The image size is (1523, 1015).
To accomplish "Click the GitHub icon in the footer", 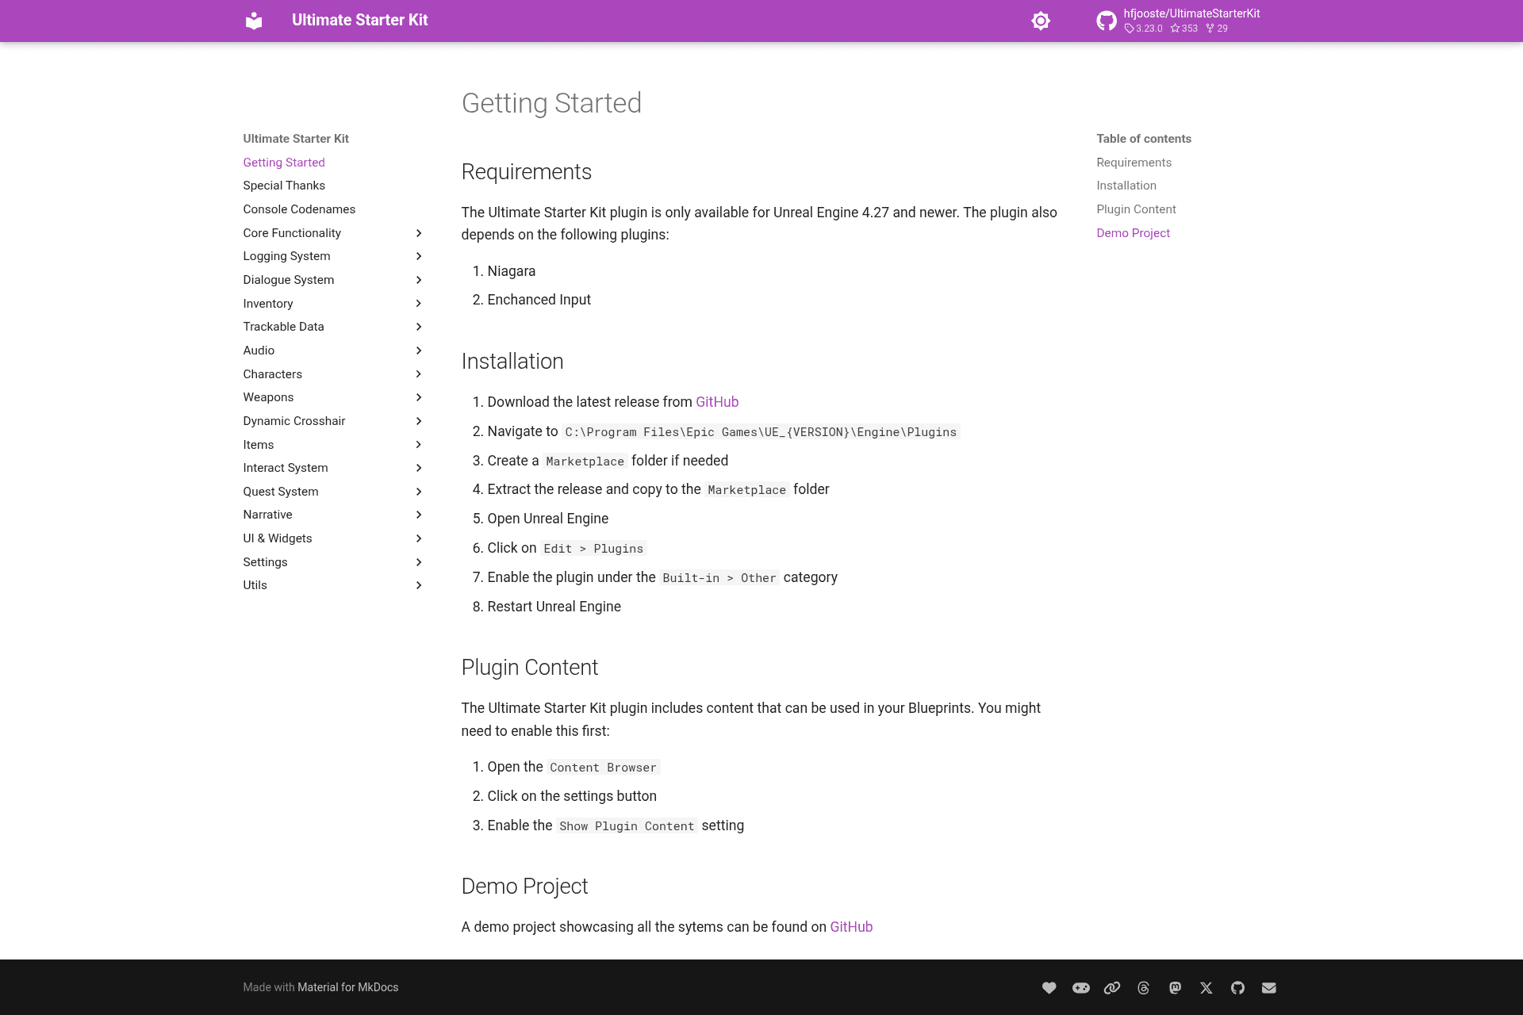I will click(x=1237, y=987).
